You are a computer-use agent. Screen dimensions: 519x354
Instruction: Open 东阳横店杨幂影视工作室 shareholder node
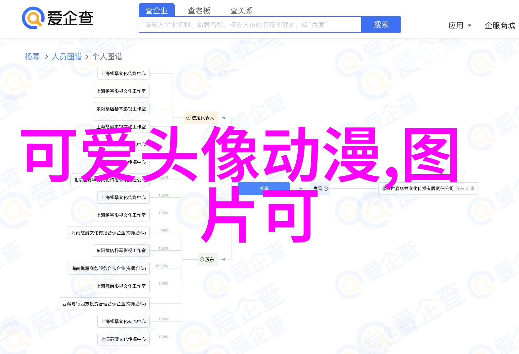pyautogui.click(x=121, y=250)
